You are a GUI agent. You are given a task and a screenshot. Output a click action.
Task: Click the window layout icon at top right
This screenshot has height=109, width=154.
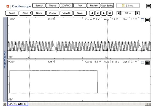tap(149, 6)
